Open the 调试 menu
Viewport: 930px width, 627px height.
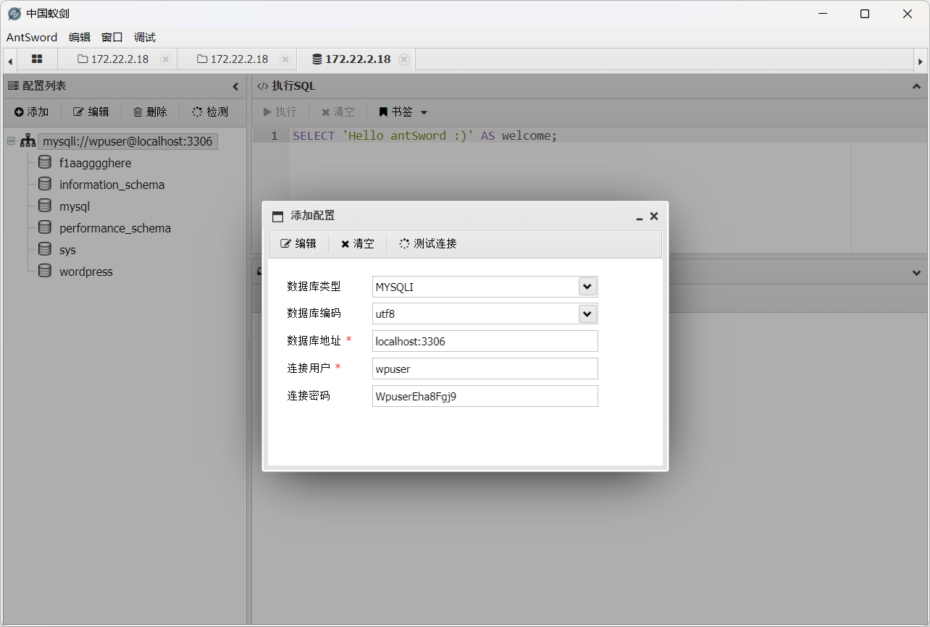(145, 38)
